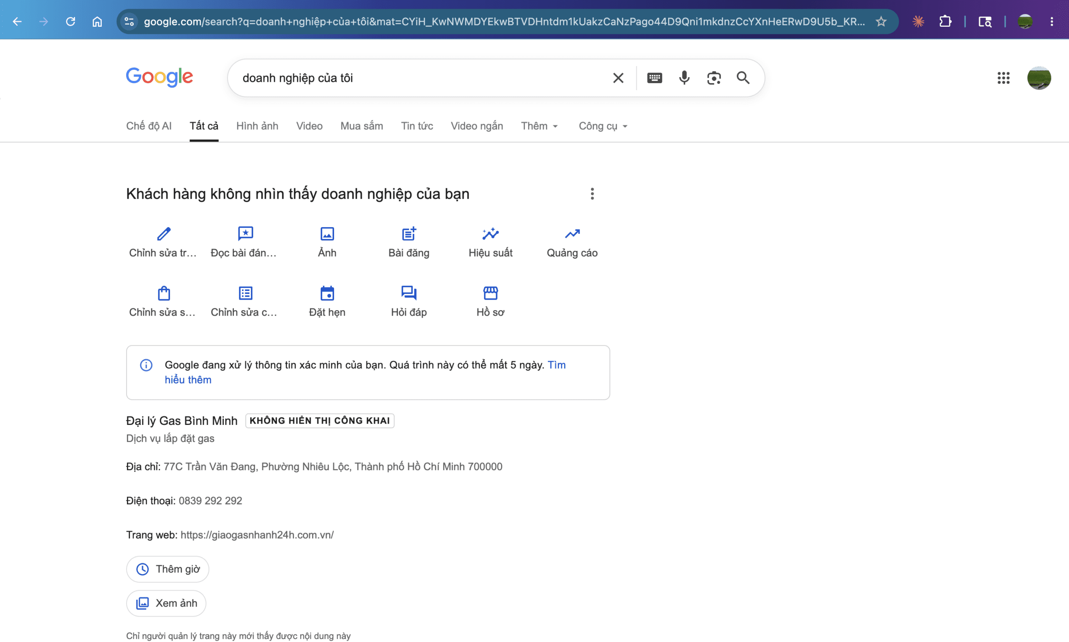Switch to Hình ảnh tab
This screenshot has height=642, width=1069.
(257, 126)
